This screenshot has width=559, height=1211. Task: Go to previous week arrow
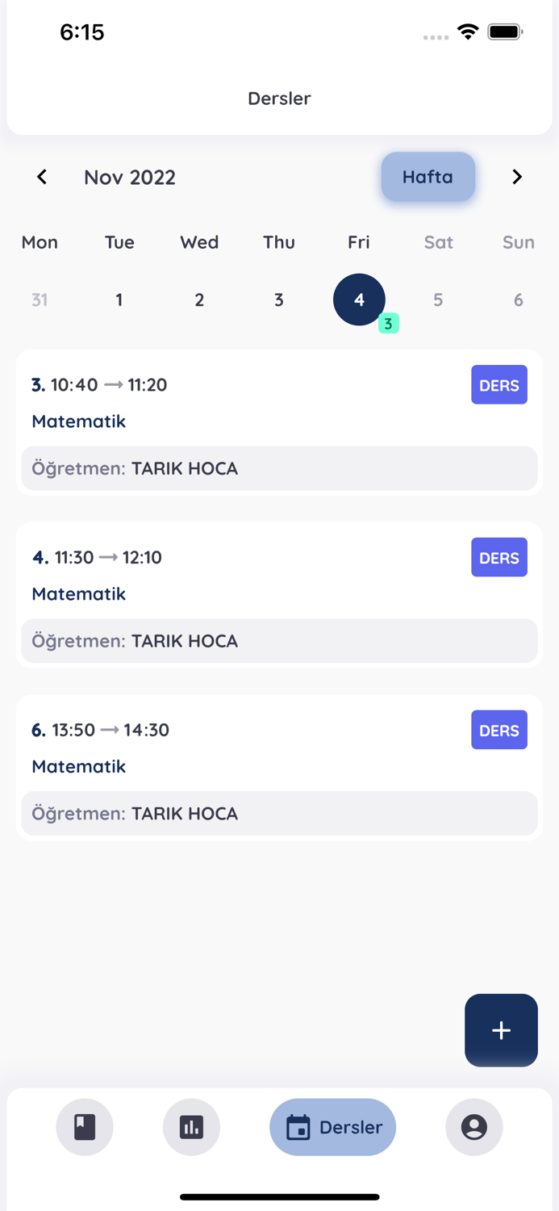(42, 177)
